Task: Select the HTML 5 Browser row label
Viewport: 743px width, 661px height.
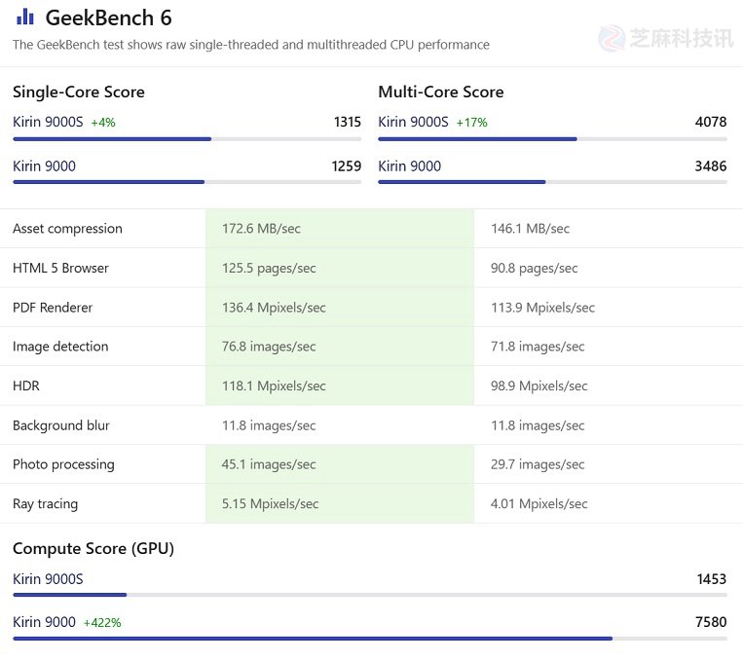Action: (x=60, y=268)
